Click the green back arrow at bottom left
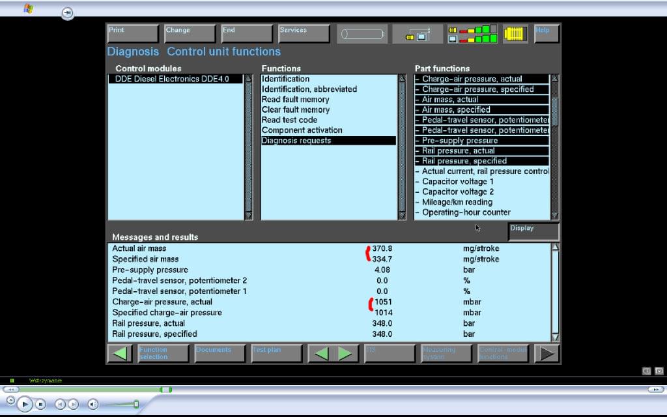Screen dimensions: 667x417 [121, 353]
